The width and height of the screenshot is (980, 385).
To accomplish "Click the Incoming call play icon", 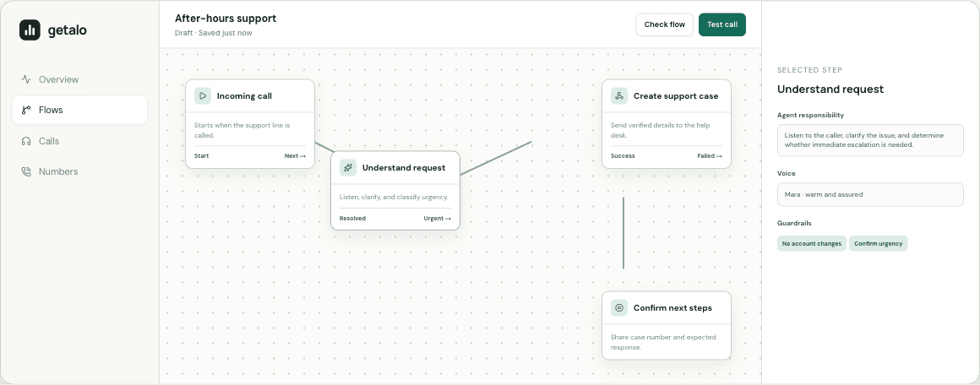I will point(203,96).
